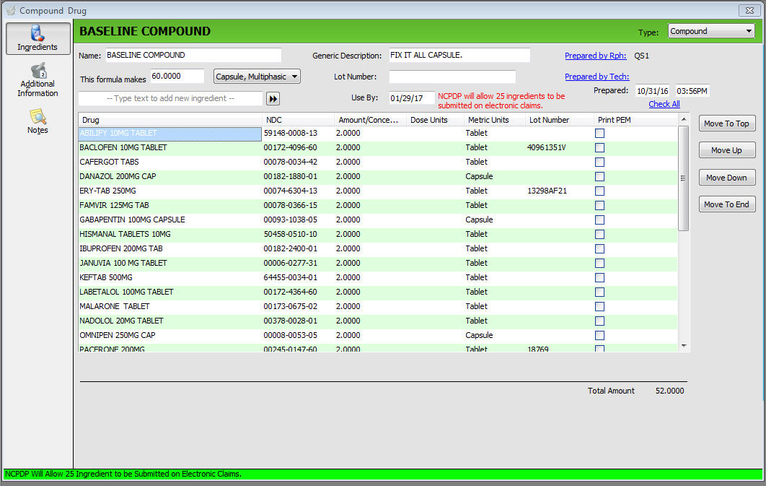Image resolution: width=766 pixels, height=486 pixels.
Task: Click the Generic Description field
Action: (459, 56)
